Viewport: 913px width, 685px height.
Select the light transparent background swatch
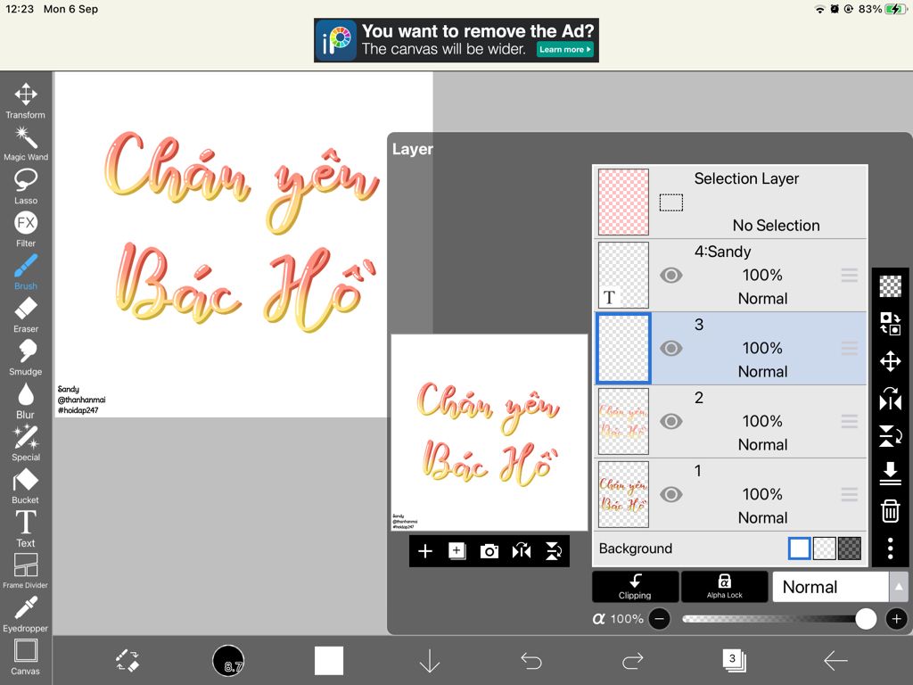[824, 549]
